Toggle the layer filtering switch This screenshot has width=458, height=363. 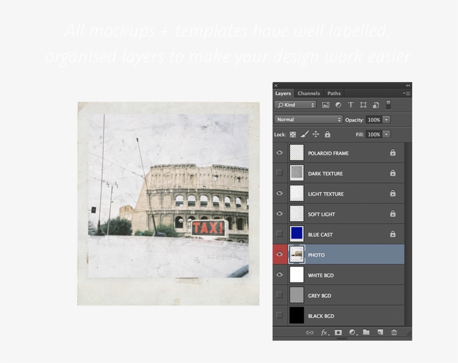pos(388,105)
